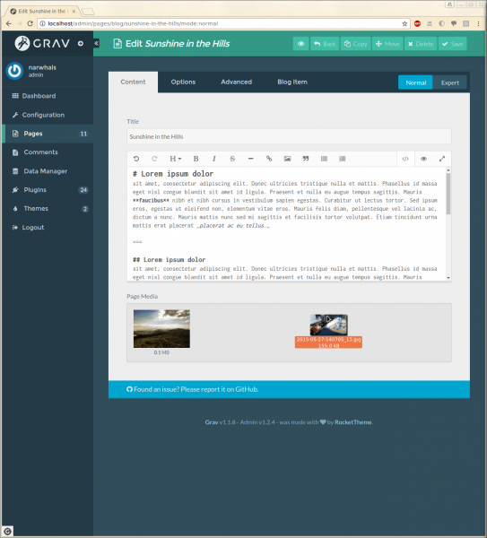487x538 pixels.
Task: Apply italic formatting in editor toolbar
Action: point(213,159)
